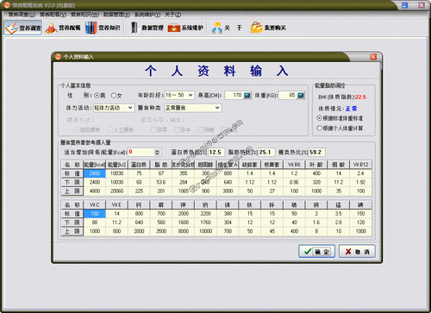The width and height of the screenshot is (431, 313).
Task: Click weight input field showing 65
Action: click(x=288, y=95)
